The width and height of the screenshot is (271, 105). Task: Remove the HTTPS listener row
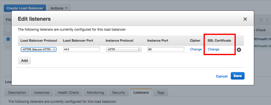[x=239, y=50]
